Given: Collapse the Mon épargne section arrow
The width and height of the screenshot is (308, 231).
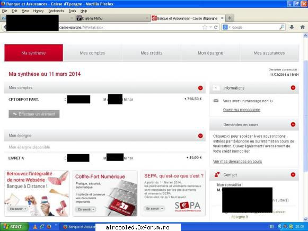Looking at the screenshot, I should point(200,136).
